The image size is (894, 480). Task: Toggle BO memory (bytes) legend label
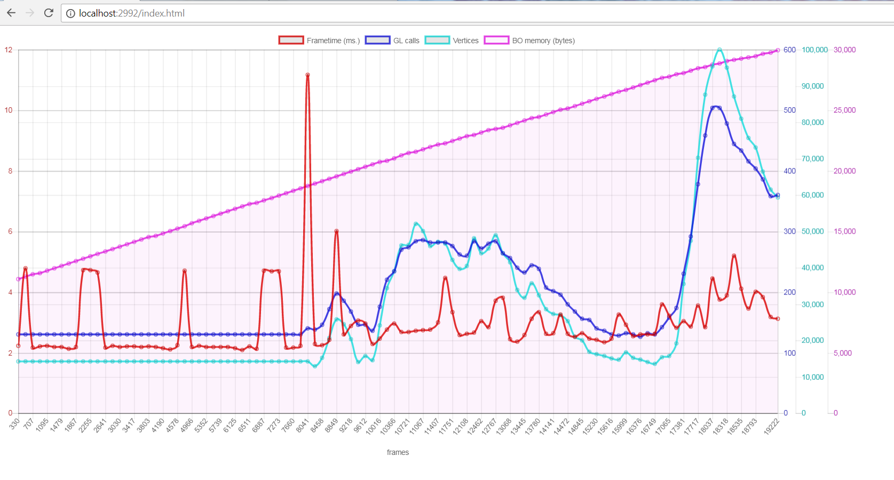[x=543, y=41]
